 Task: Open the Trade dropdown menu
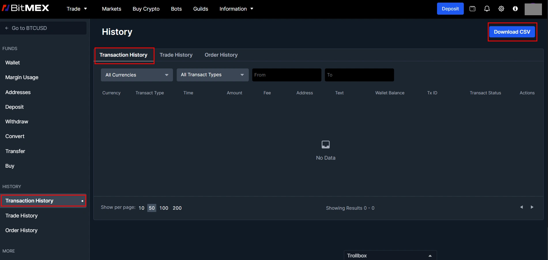pos(77,9)
